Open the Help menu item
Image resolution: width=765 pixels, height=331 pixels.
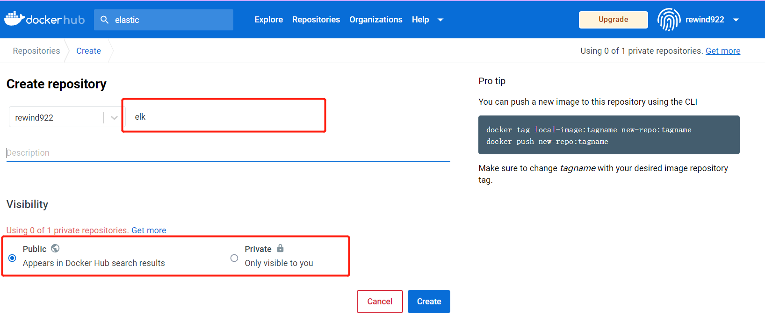coord(420,20)
